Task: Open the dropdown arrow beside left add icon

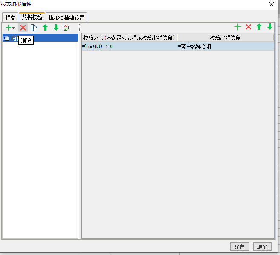Action: tap(13, 28)
